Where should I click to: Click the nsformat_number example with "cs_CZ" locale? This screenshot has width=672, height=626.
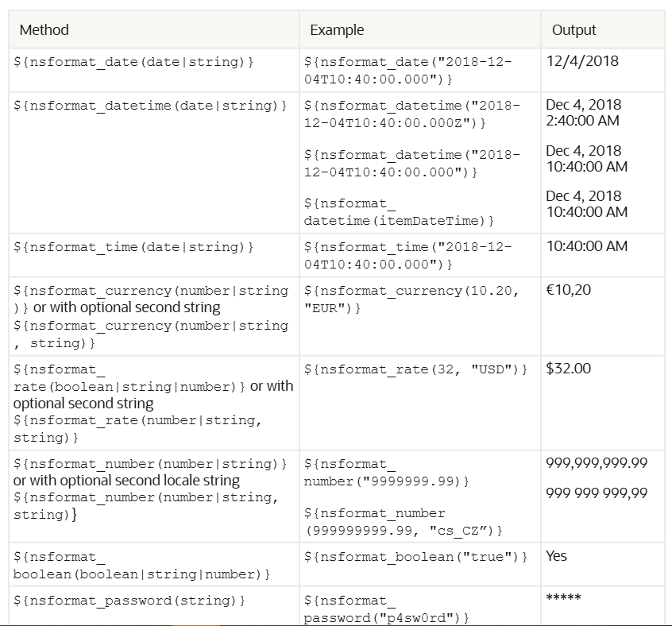pyautogui.click(x=403, y=521)
